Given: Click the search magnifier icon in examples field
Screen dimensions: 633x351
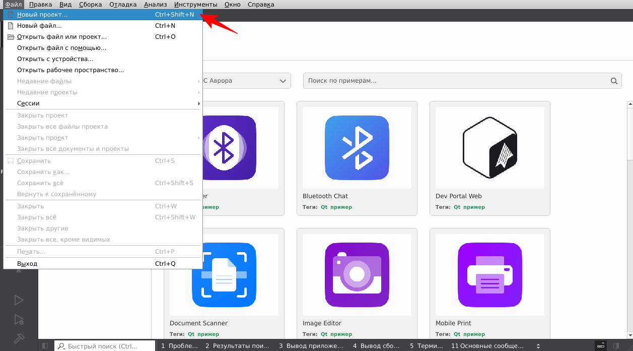Looking at the screenshot, I should tap(613, 81).
